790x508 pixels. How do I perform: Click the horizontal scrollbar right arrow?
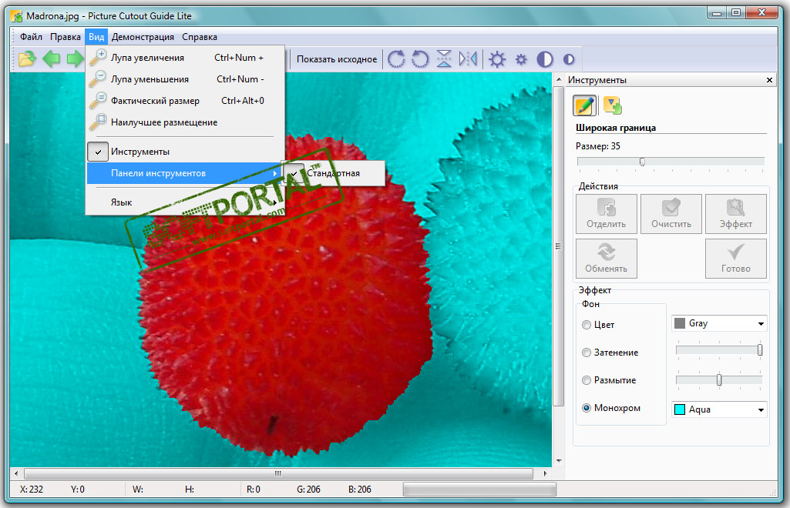[545, 474]
